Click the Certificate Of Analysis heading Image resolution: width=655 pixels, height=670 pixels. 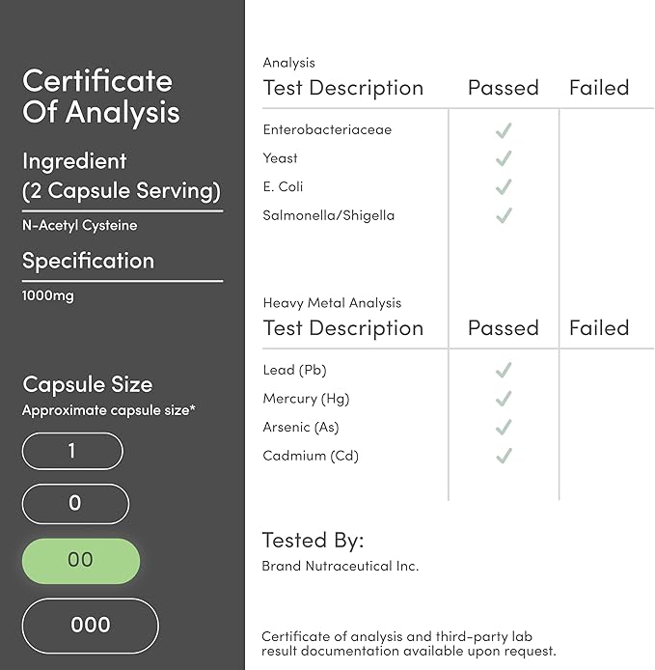101,97
